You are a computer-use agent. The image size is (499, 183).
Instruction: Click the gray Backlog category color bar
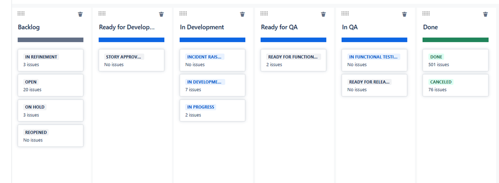(x=50, y=40)
